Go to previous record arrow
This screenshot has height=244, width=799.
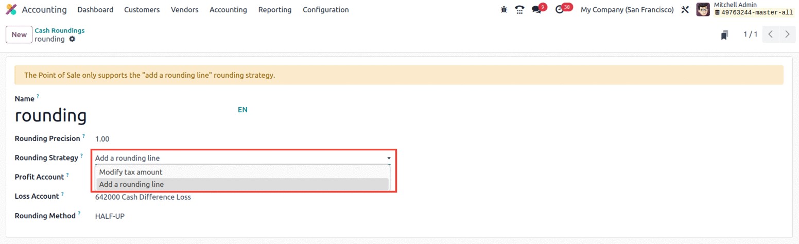click(771, 34)
